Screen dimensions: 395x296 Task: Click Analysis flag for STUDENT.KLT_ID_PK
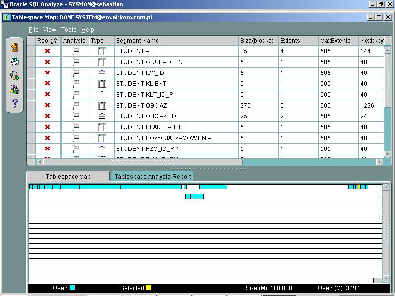[x=76, y=95]
